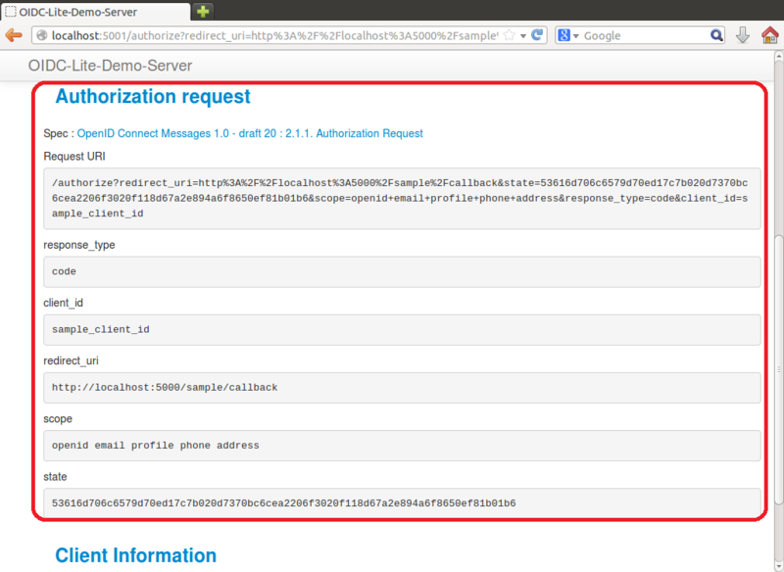Click the orange browser back arrow

click(x=14, y=35)
